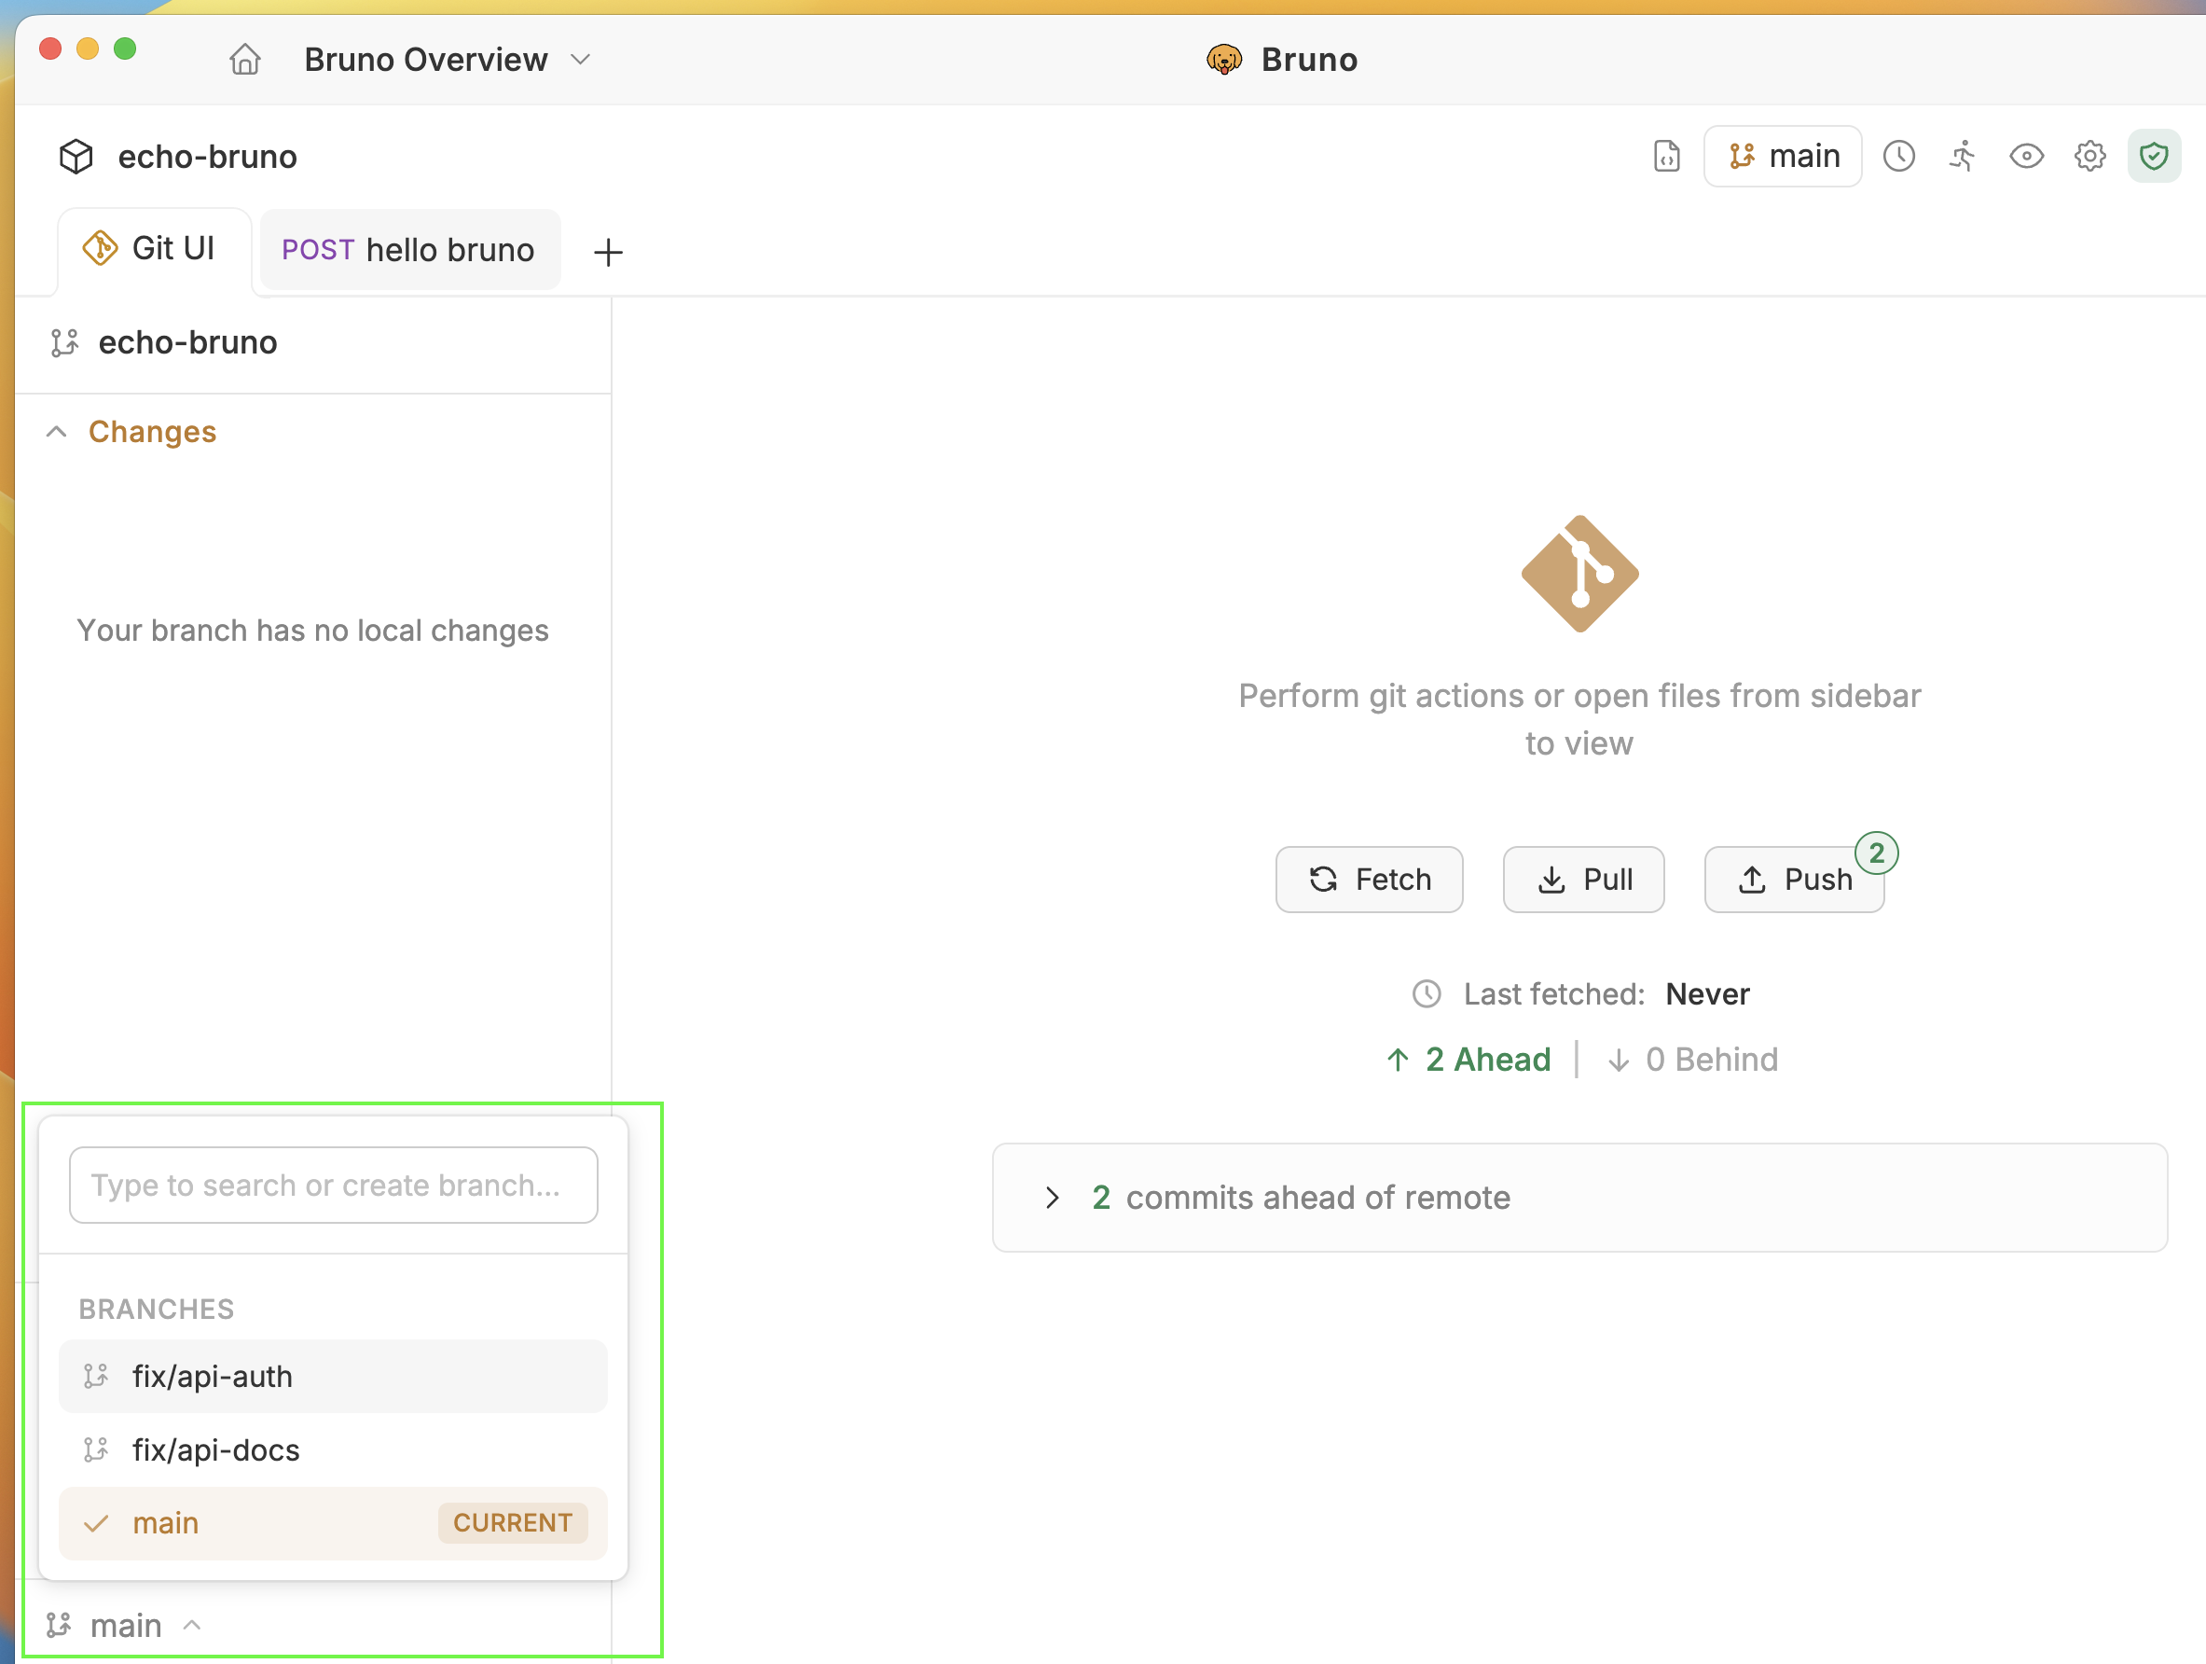2206x1664 pixels.
Task: Push the two pending commits
Action: point(1793,879)
